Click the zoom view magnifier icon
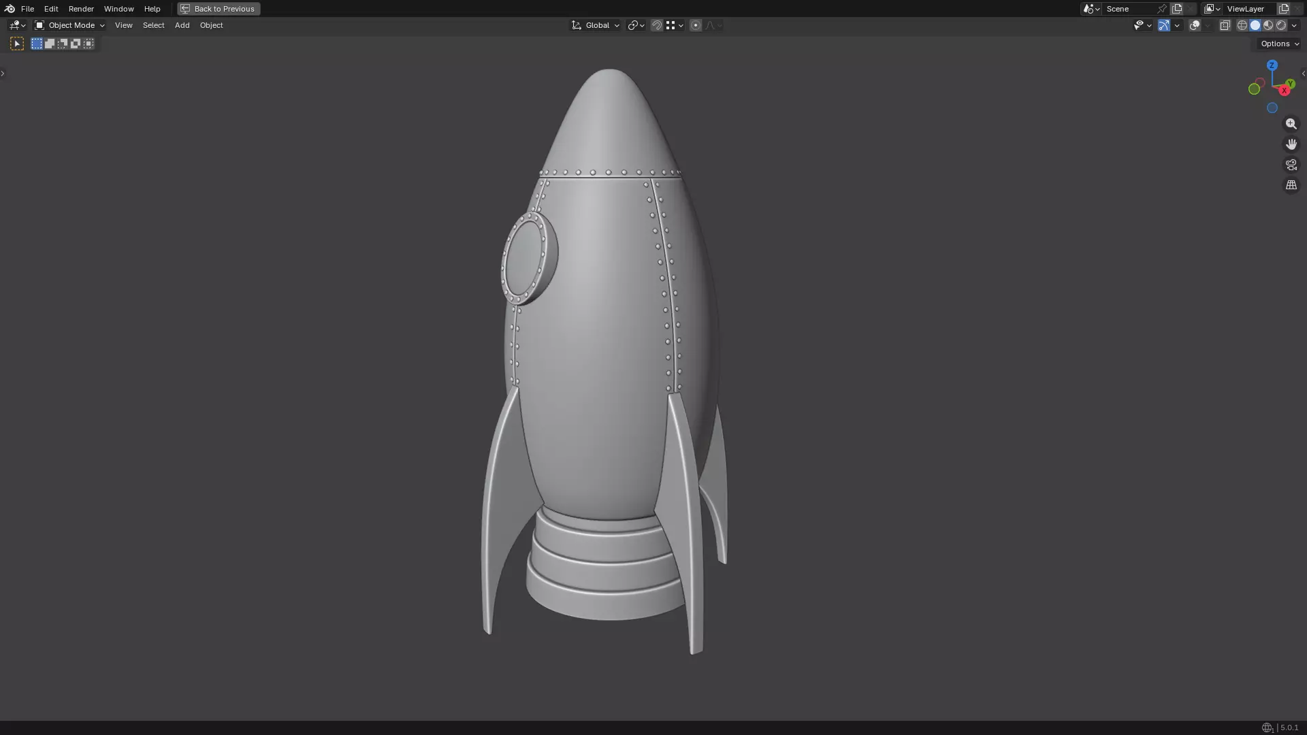This screenshot has height=735, width=1307. coord(1291,124)
